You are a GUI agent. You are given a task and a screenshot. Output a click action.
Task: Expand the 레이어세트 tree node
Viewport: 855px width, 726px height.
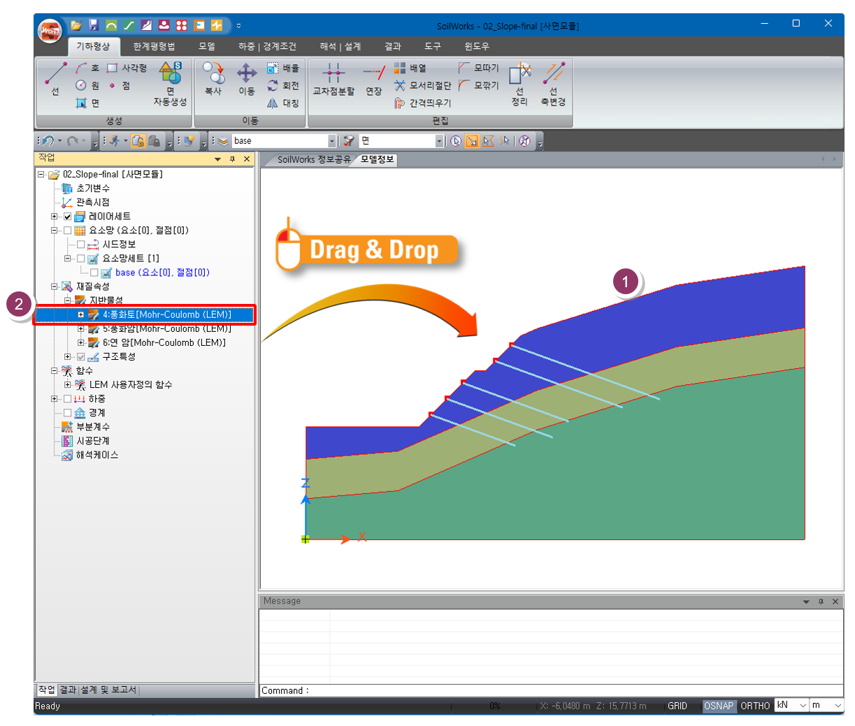click(x=55, y=217)
